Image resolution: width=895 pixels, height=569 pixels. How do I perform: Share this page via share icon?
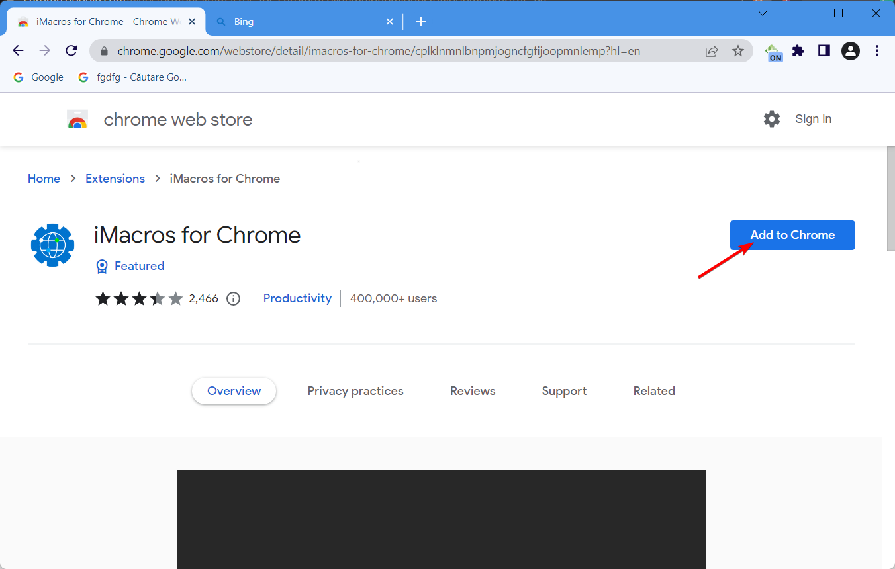pyautogui.click(x=712, y=51)
